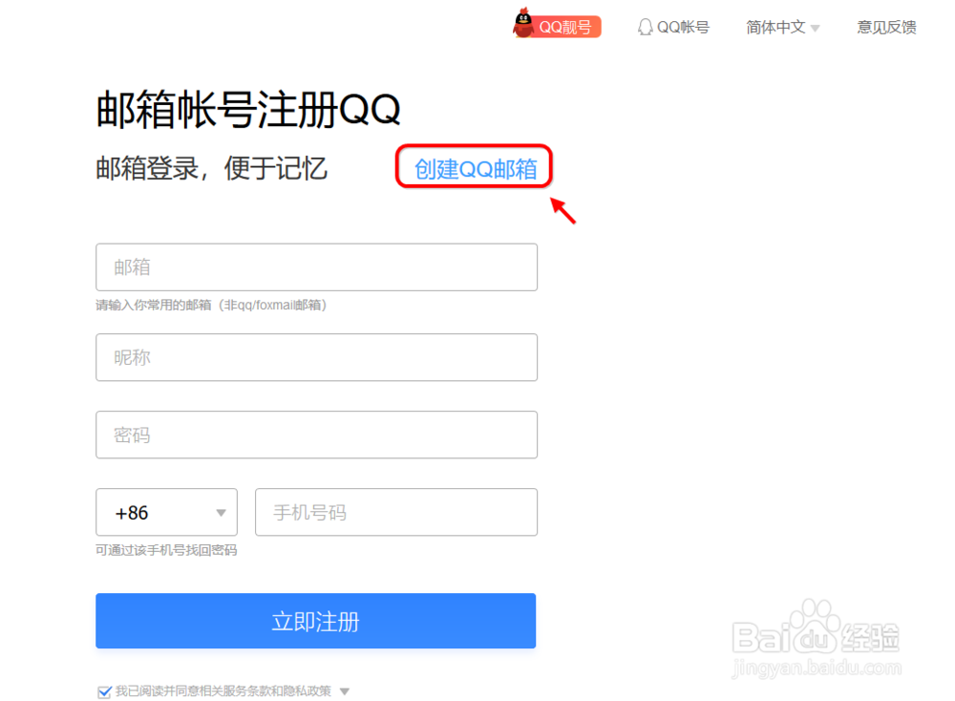Click the 可通过该手机号找回密码 hint text
The image size is (955, 701).
point(166,550)
